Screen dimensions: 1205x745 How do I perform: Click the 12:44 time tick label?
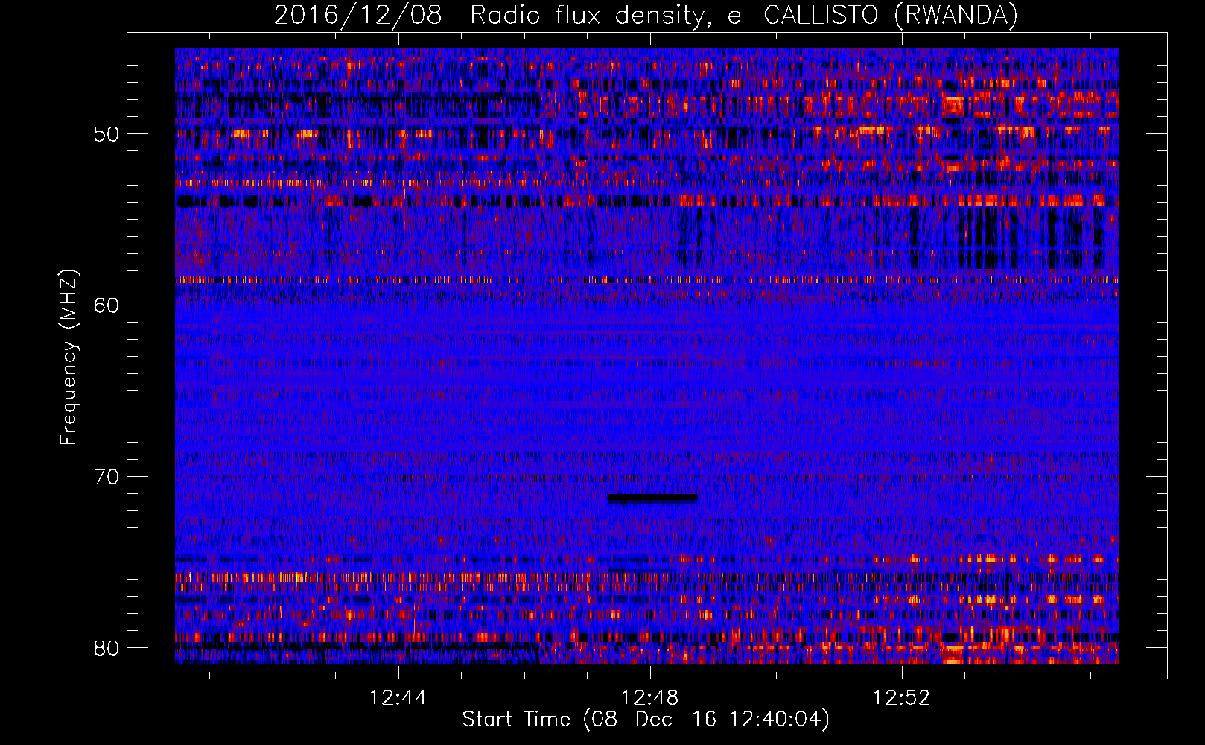click(398, 697)
